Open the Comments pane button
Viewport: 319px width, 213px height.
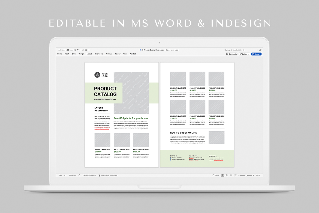(x=231, y=54)
